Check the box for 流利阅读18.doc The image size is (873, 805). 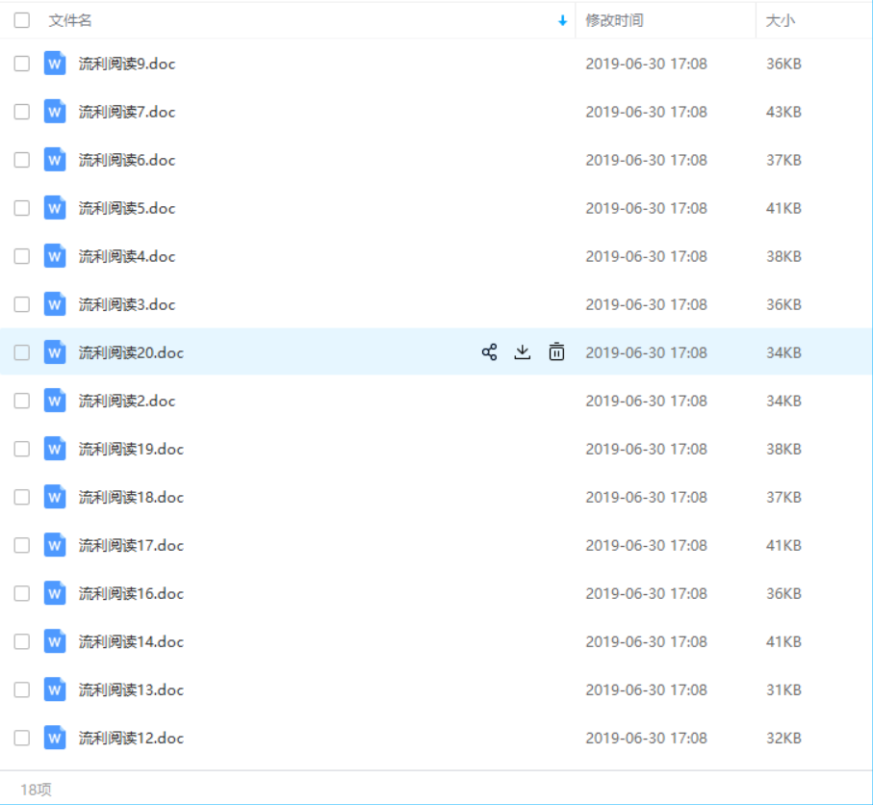point(22,497)
